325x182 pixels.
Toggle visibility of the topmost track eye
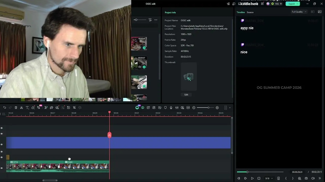pos(2,128)
